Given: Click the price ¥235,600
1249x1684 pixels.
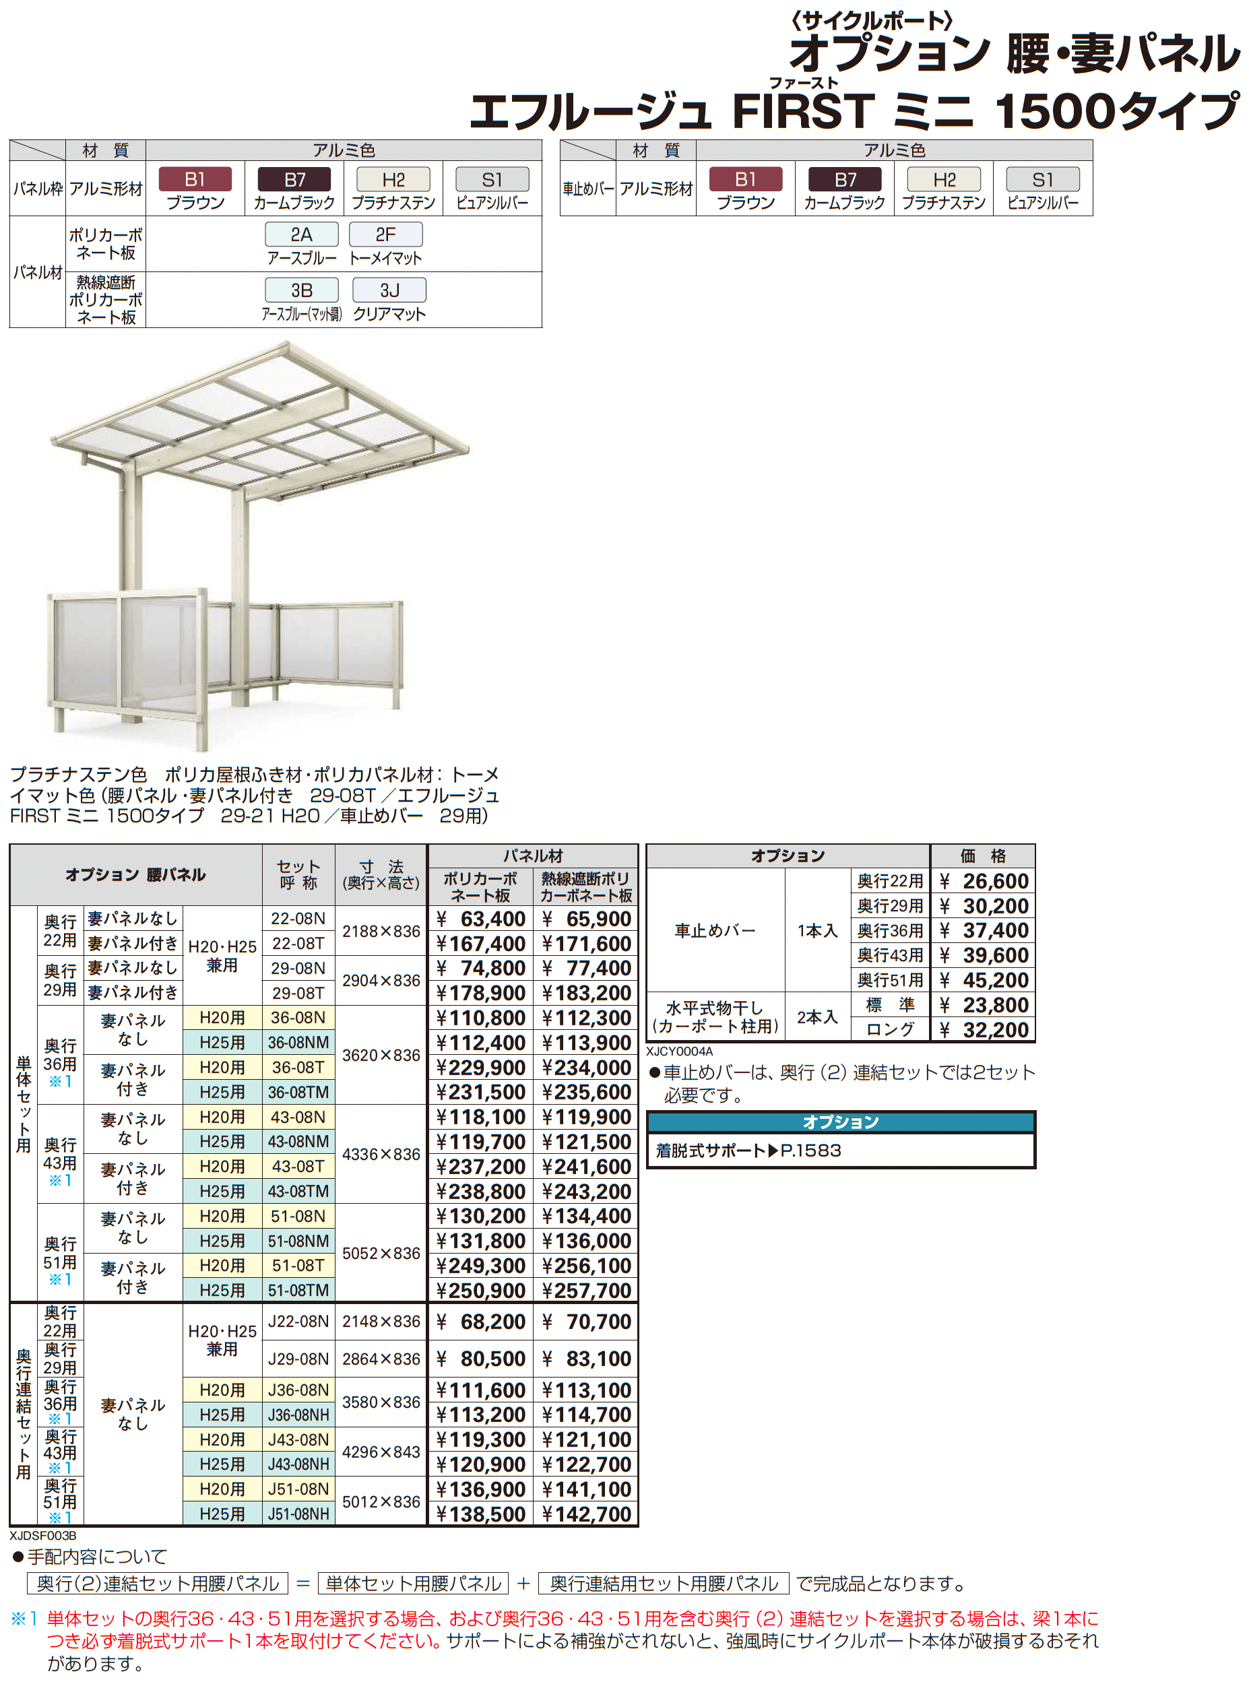Looking at the screenshot, I should [587, 1092].
